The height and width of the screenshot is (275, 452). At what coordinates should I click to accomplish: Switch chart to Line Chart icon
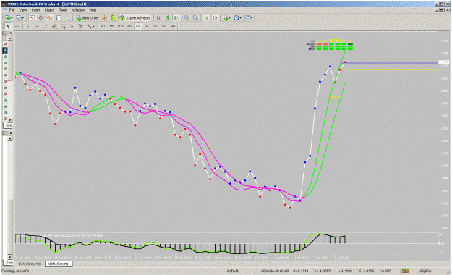[x=176, y=18]
